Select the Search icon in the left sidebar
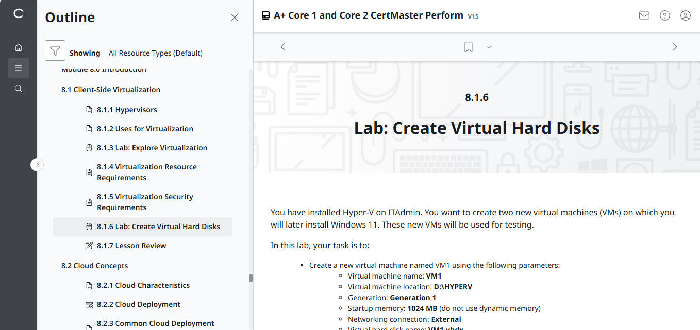 [x=19, y=88]
